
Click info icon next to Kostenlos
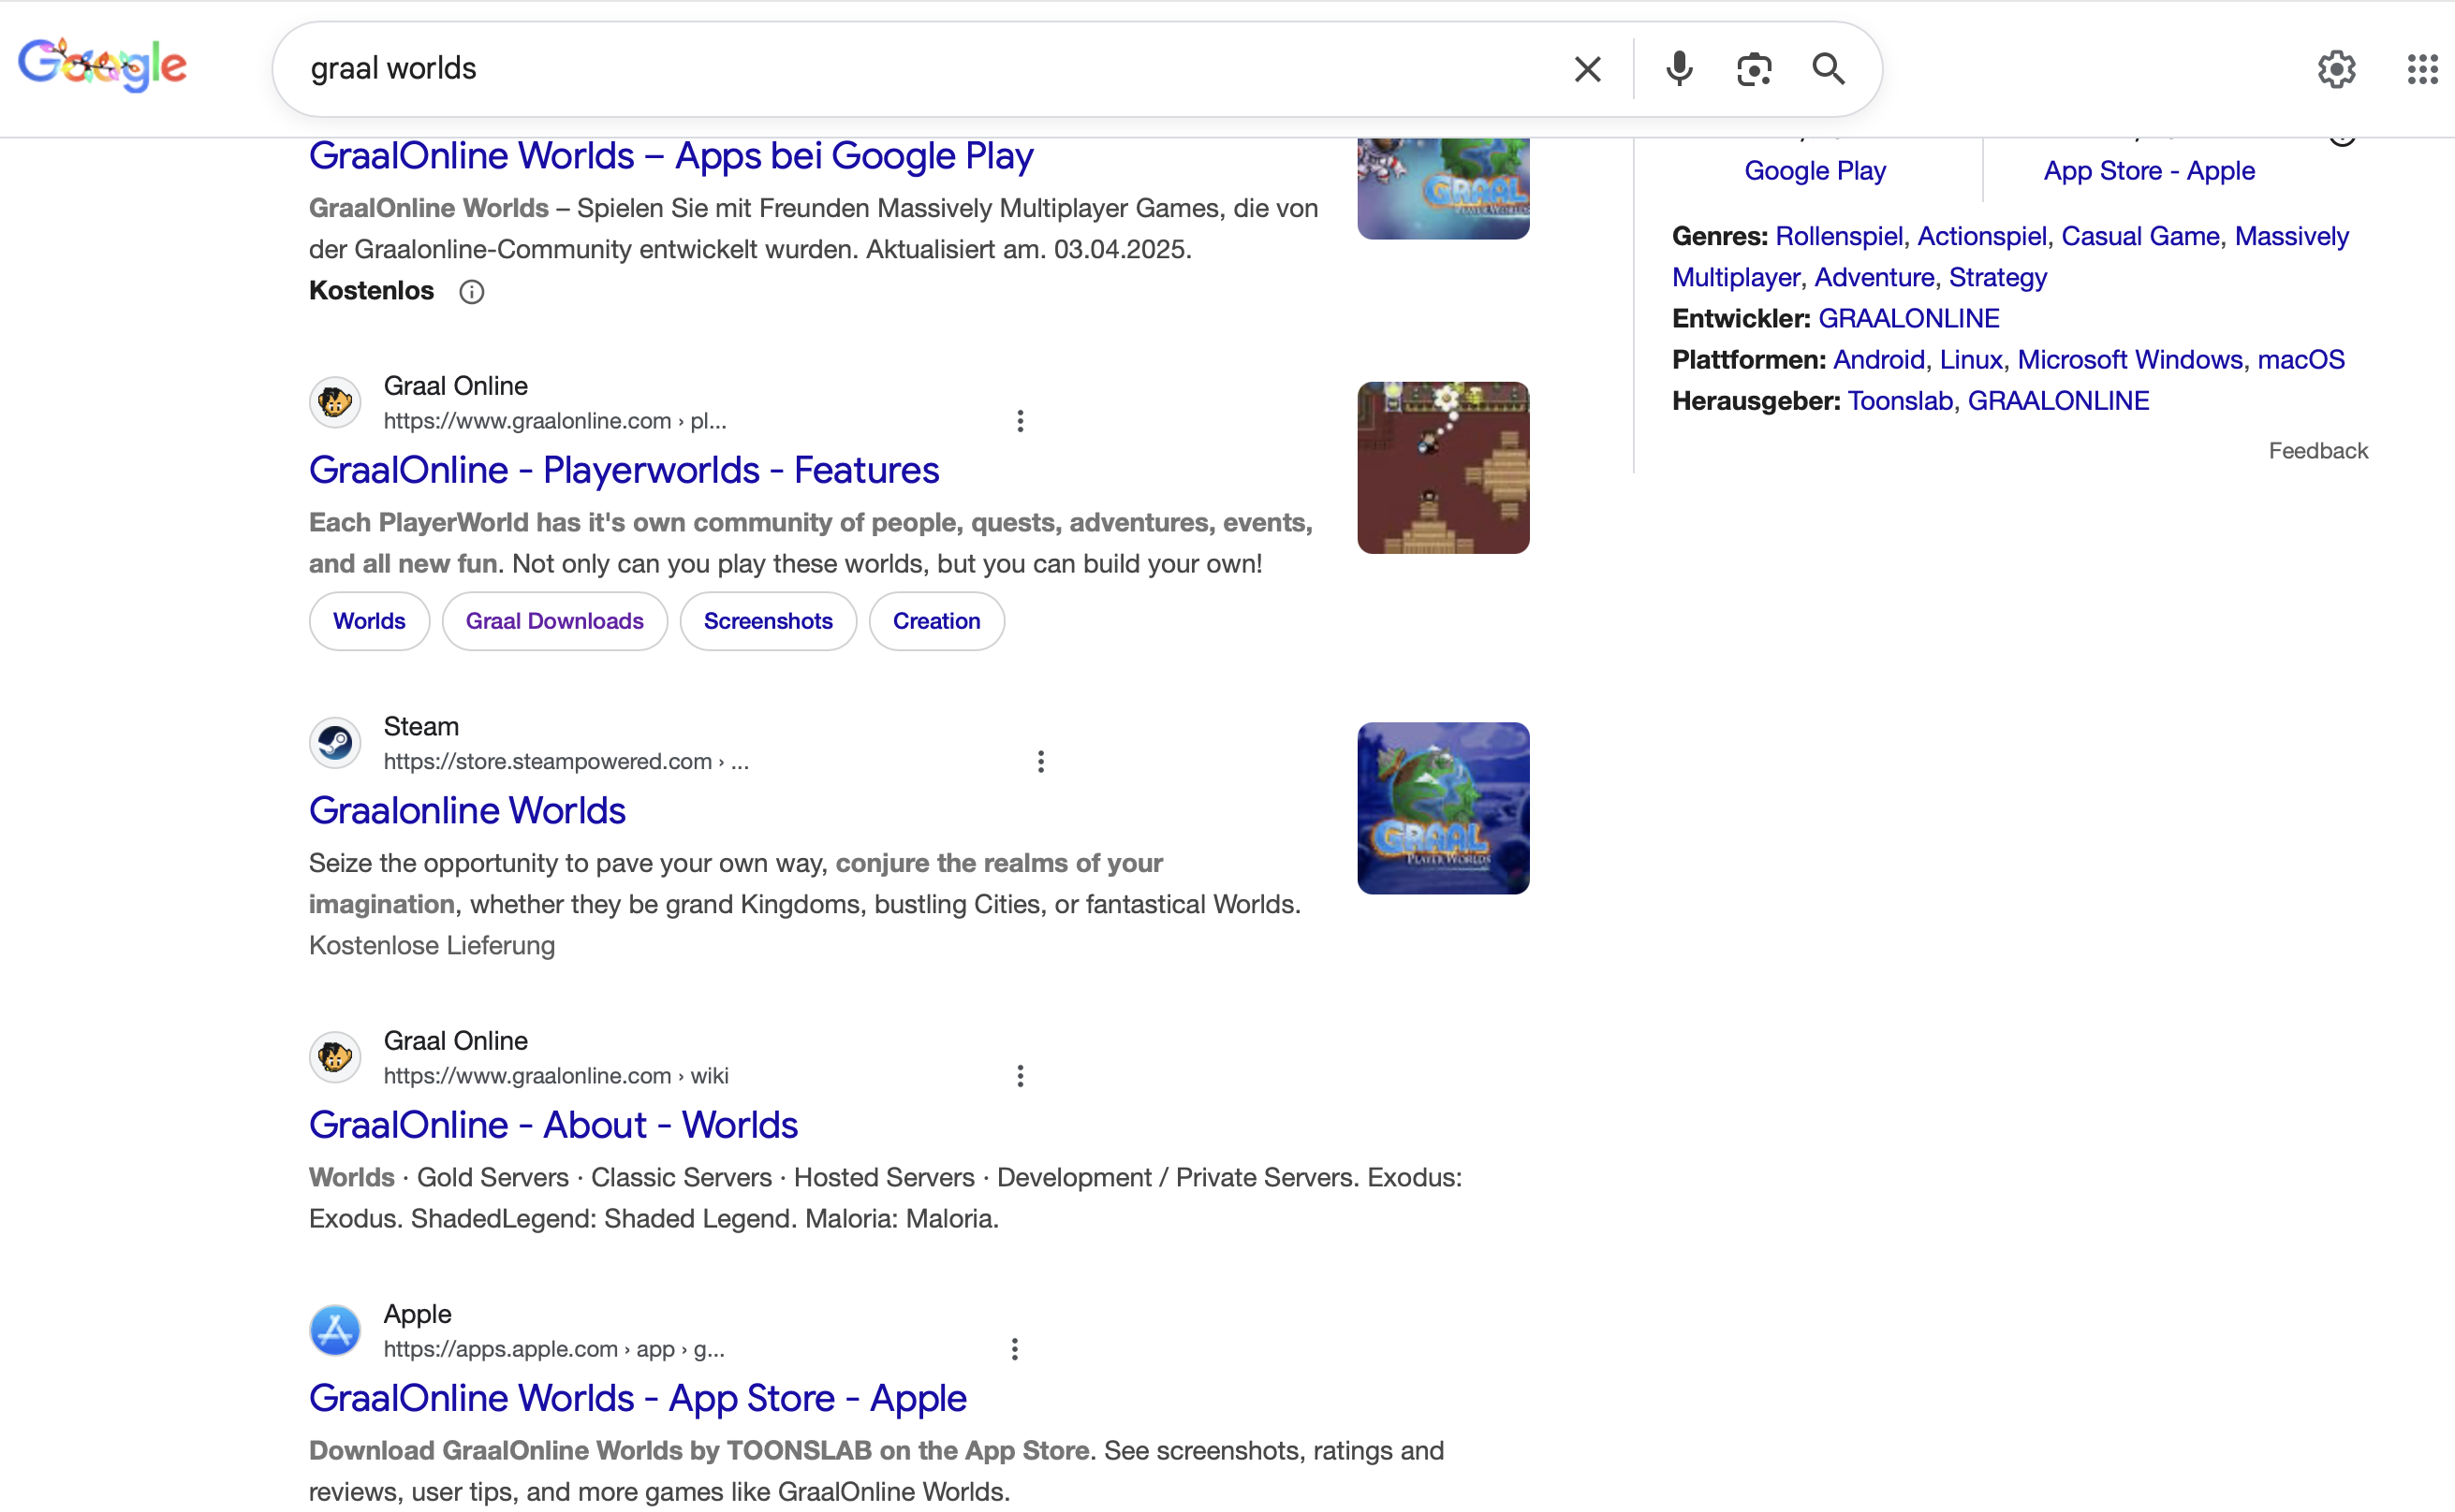pos(471,292)
